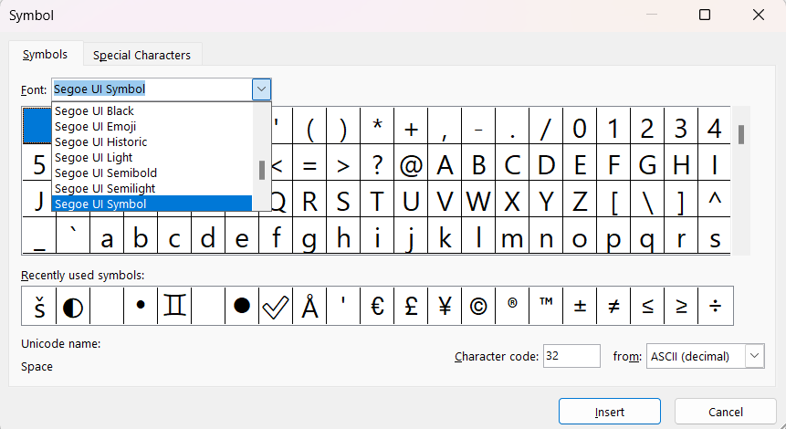The height and width of the screenshot is (429, 786).
Task: Click the Font name text box
Action: pyautogui.click(x=152, y=89)
